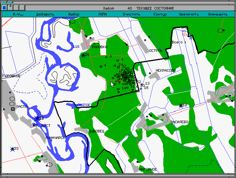Activate the ЛУПА magnifier tool
This screenshot has height=178, width=236.
click(x=103, y=14)
